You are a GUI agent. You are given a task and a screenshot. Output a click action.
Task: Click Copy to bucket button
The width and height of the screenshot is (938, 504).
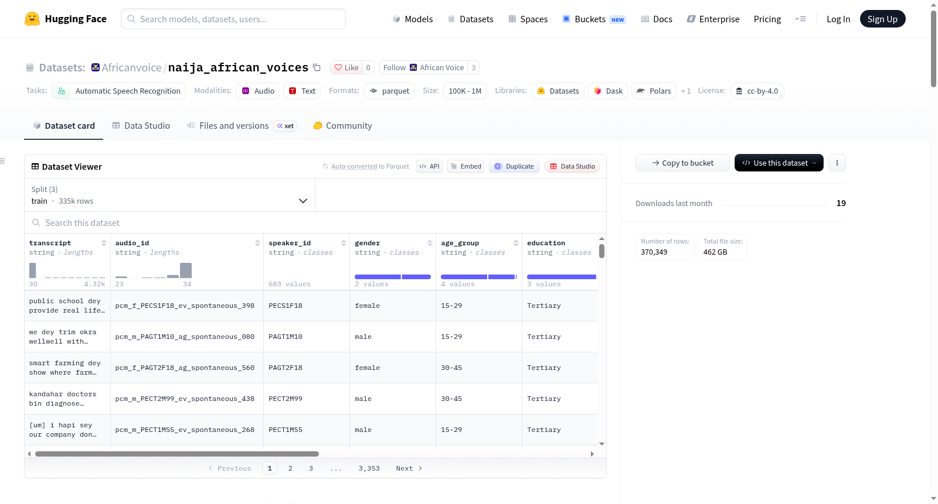click(x=682, y=163)
